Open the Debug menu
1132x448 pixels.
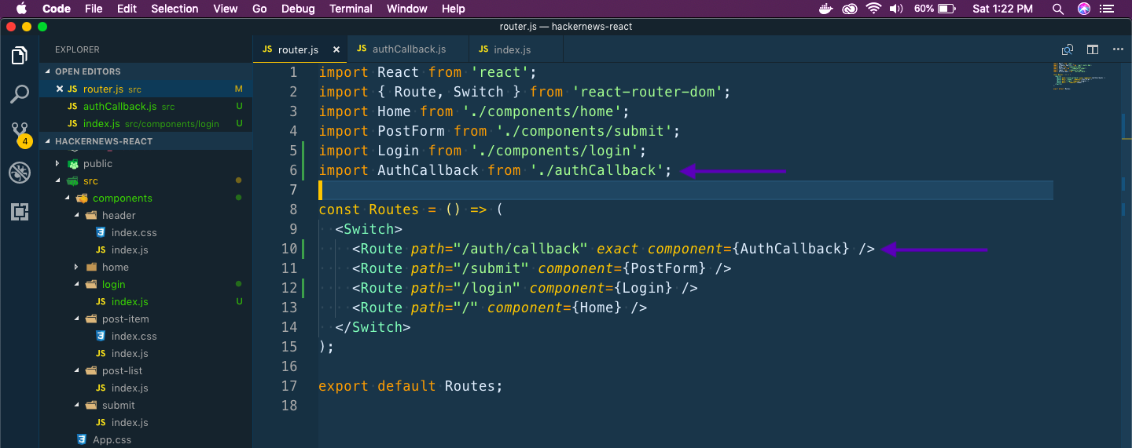[x=298, y=9]
